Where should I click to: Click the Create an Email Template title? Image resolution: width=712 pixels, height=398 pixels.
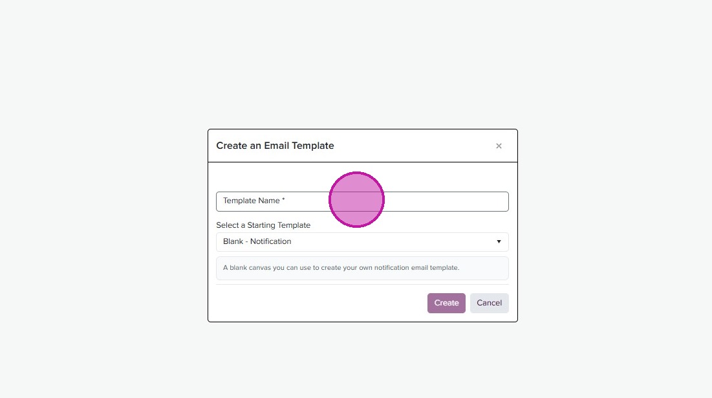275,146
